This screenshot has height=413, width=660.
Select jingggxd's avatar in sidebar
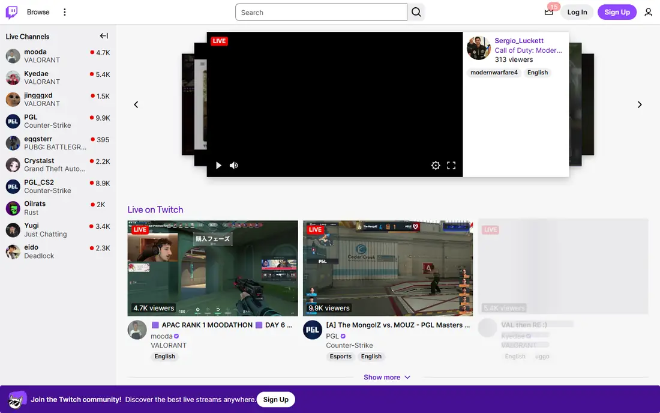pos(13,100)
